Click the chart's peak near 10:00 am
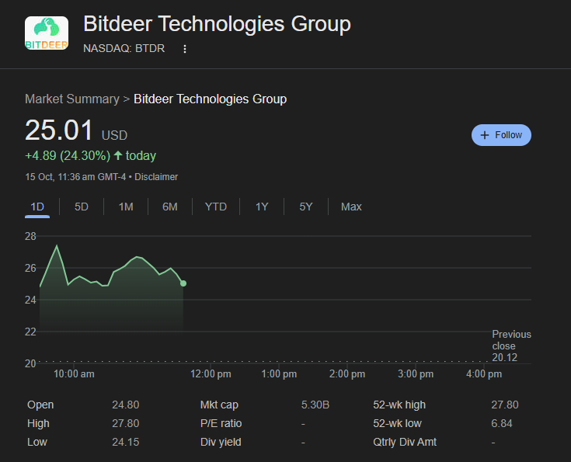Screen dimensions: 571x462 coord(57,246)
